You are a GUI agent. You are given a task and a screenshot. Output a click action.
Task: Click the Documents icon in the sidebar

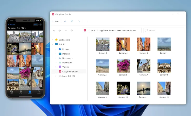click(x=60, y=58)
